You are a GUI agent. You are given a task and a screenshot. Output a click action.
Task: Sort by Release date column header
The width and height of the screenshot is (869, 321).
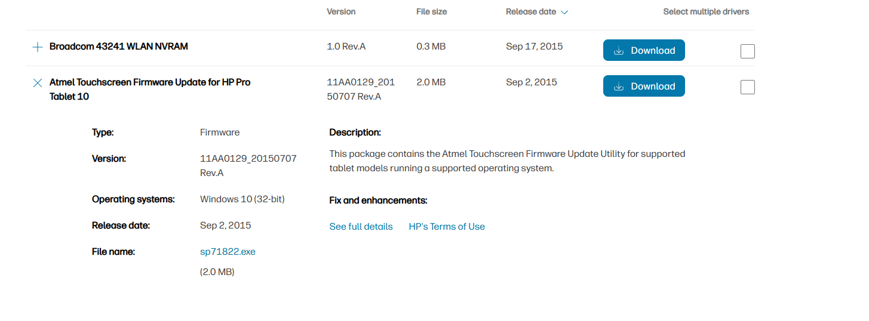pyautogui.click(x=531, y=12)
